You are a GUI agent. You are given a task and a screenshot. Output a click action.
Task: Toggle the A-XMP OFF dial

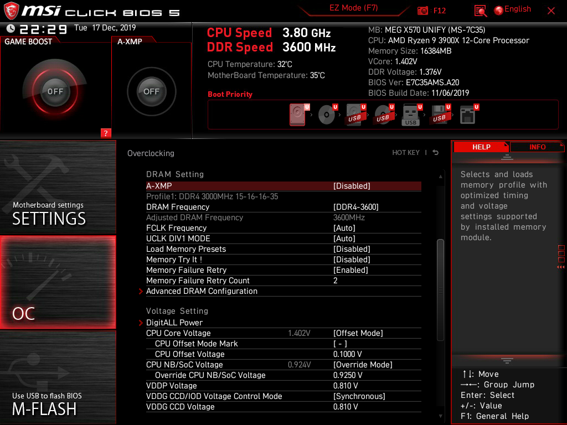[x=151, y=91]
